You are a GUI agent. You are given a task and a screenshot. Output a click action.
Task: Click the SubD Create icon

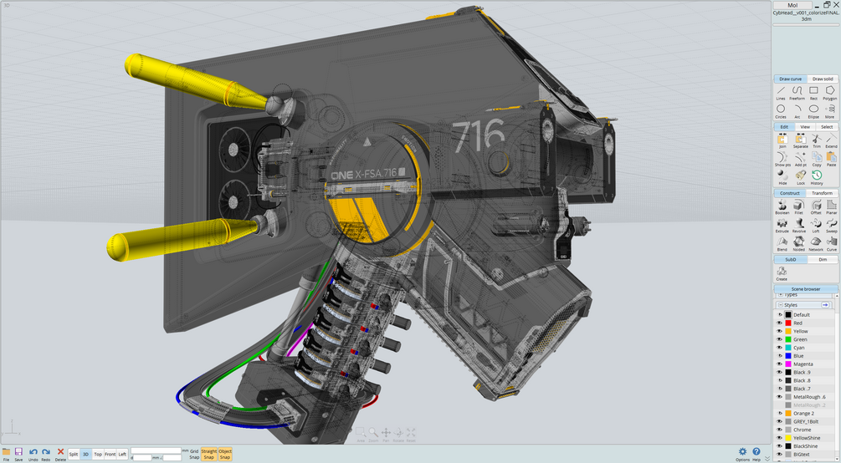coord(782,274)
